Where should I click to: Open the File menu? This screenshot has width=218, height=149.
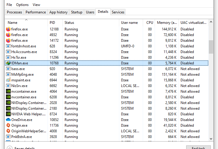coord(9,5)
